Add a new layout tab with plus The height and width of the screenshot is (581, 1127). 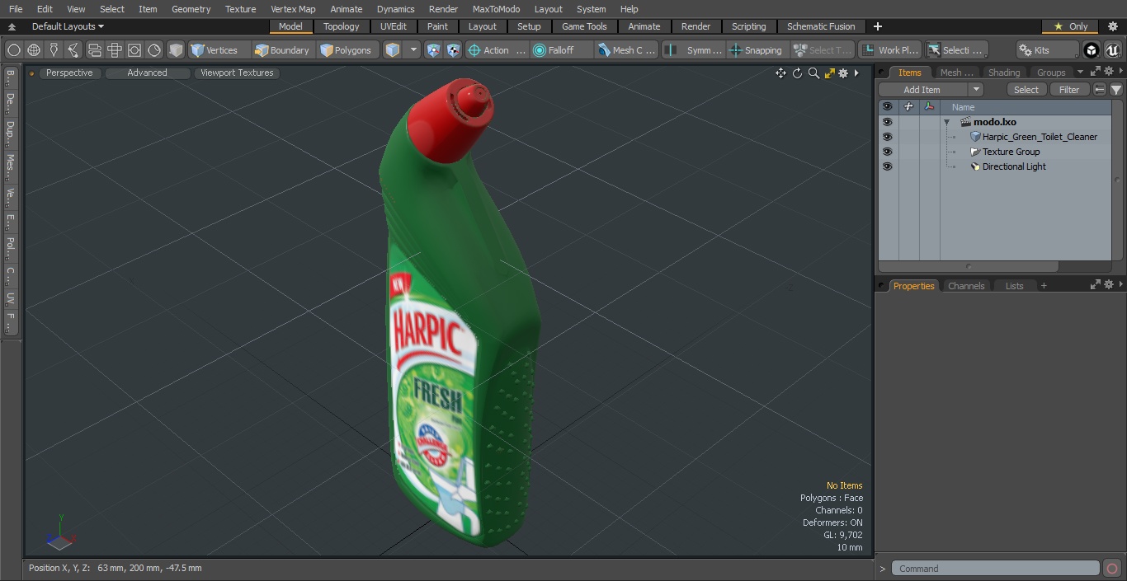[877, 26]
